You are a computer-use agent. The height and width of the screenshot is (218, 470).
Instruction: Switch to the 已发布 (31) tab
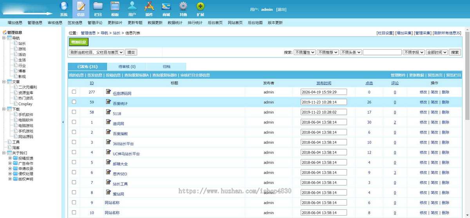pyautogui.click(x=87, y=66)
